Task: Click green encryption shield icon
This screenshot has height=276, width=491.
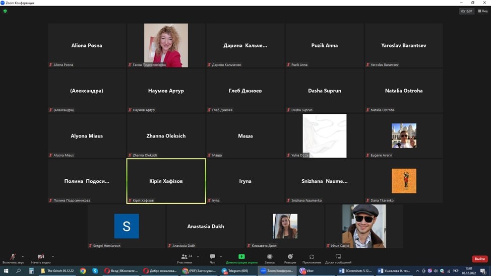Action: click(5, 11)
